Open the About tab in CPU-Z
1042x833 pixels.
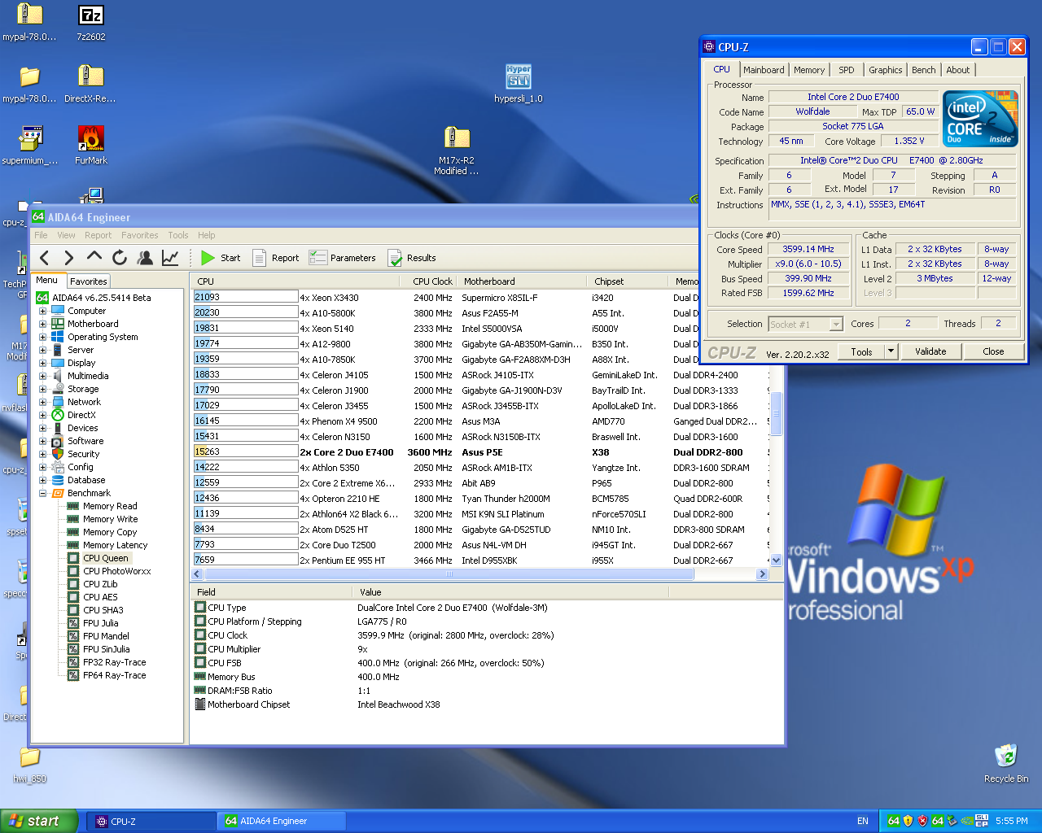tap(957, 70)
